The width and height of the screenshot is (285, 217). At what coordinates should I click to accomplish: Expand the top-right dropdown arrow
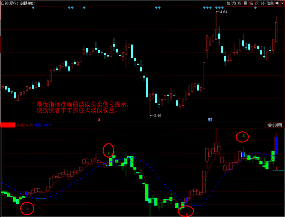tap(282, 3)
